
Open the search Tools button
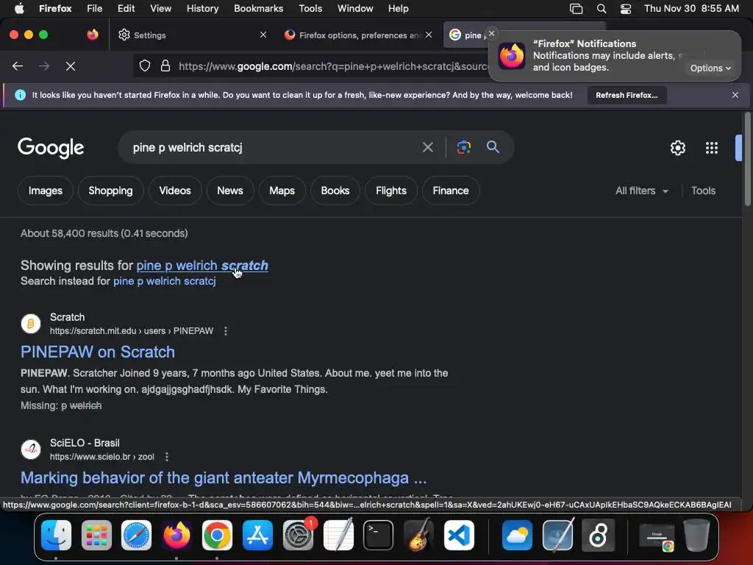click(703, 191)
